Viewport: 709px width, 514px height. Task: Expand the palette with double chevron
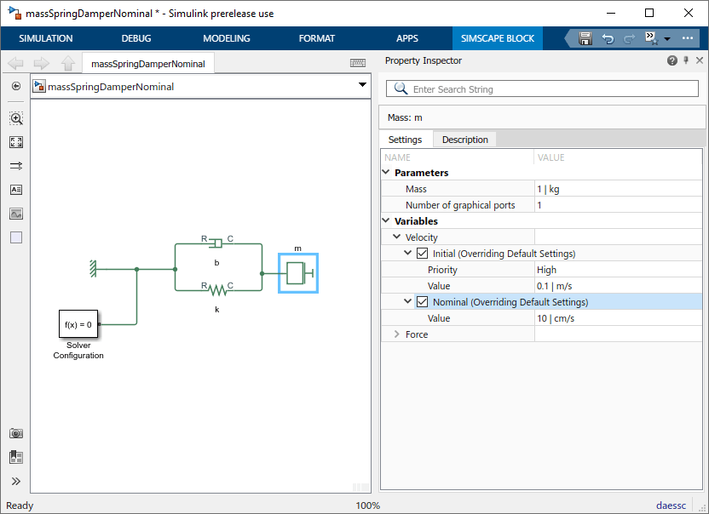click(x=16, y=481)
